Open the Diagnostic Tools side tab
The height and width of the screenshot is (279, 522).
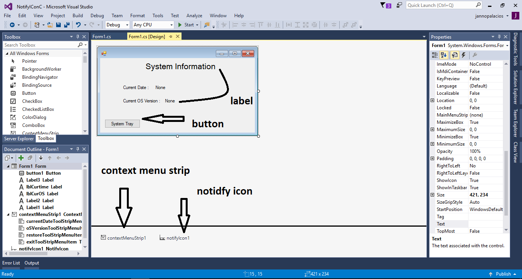point(516,49)
